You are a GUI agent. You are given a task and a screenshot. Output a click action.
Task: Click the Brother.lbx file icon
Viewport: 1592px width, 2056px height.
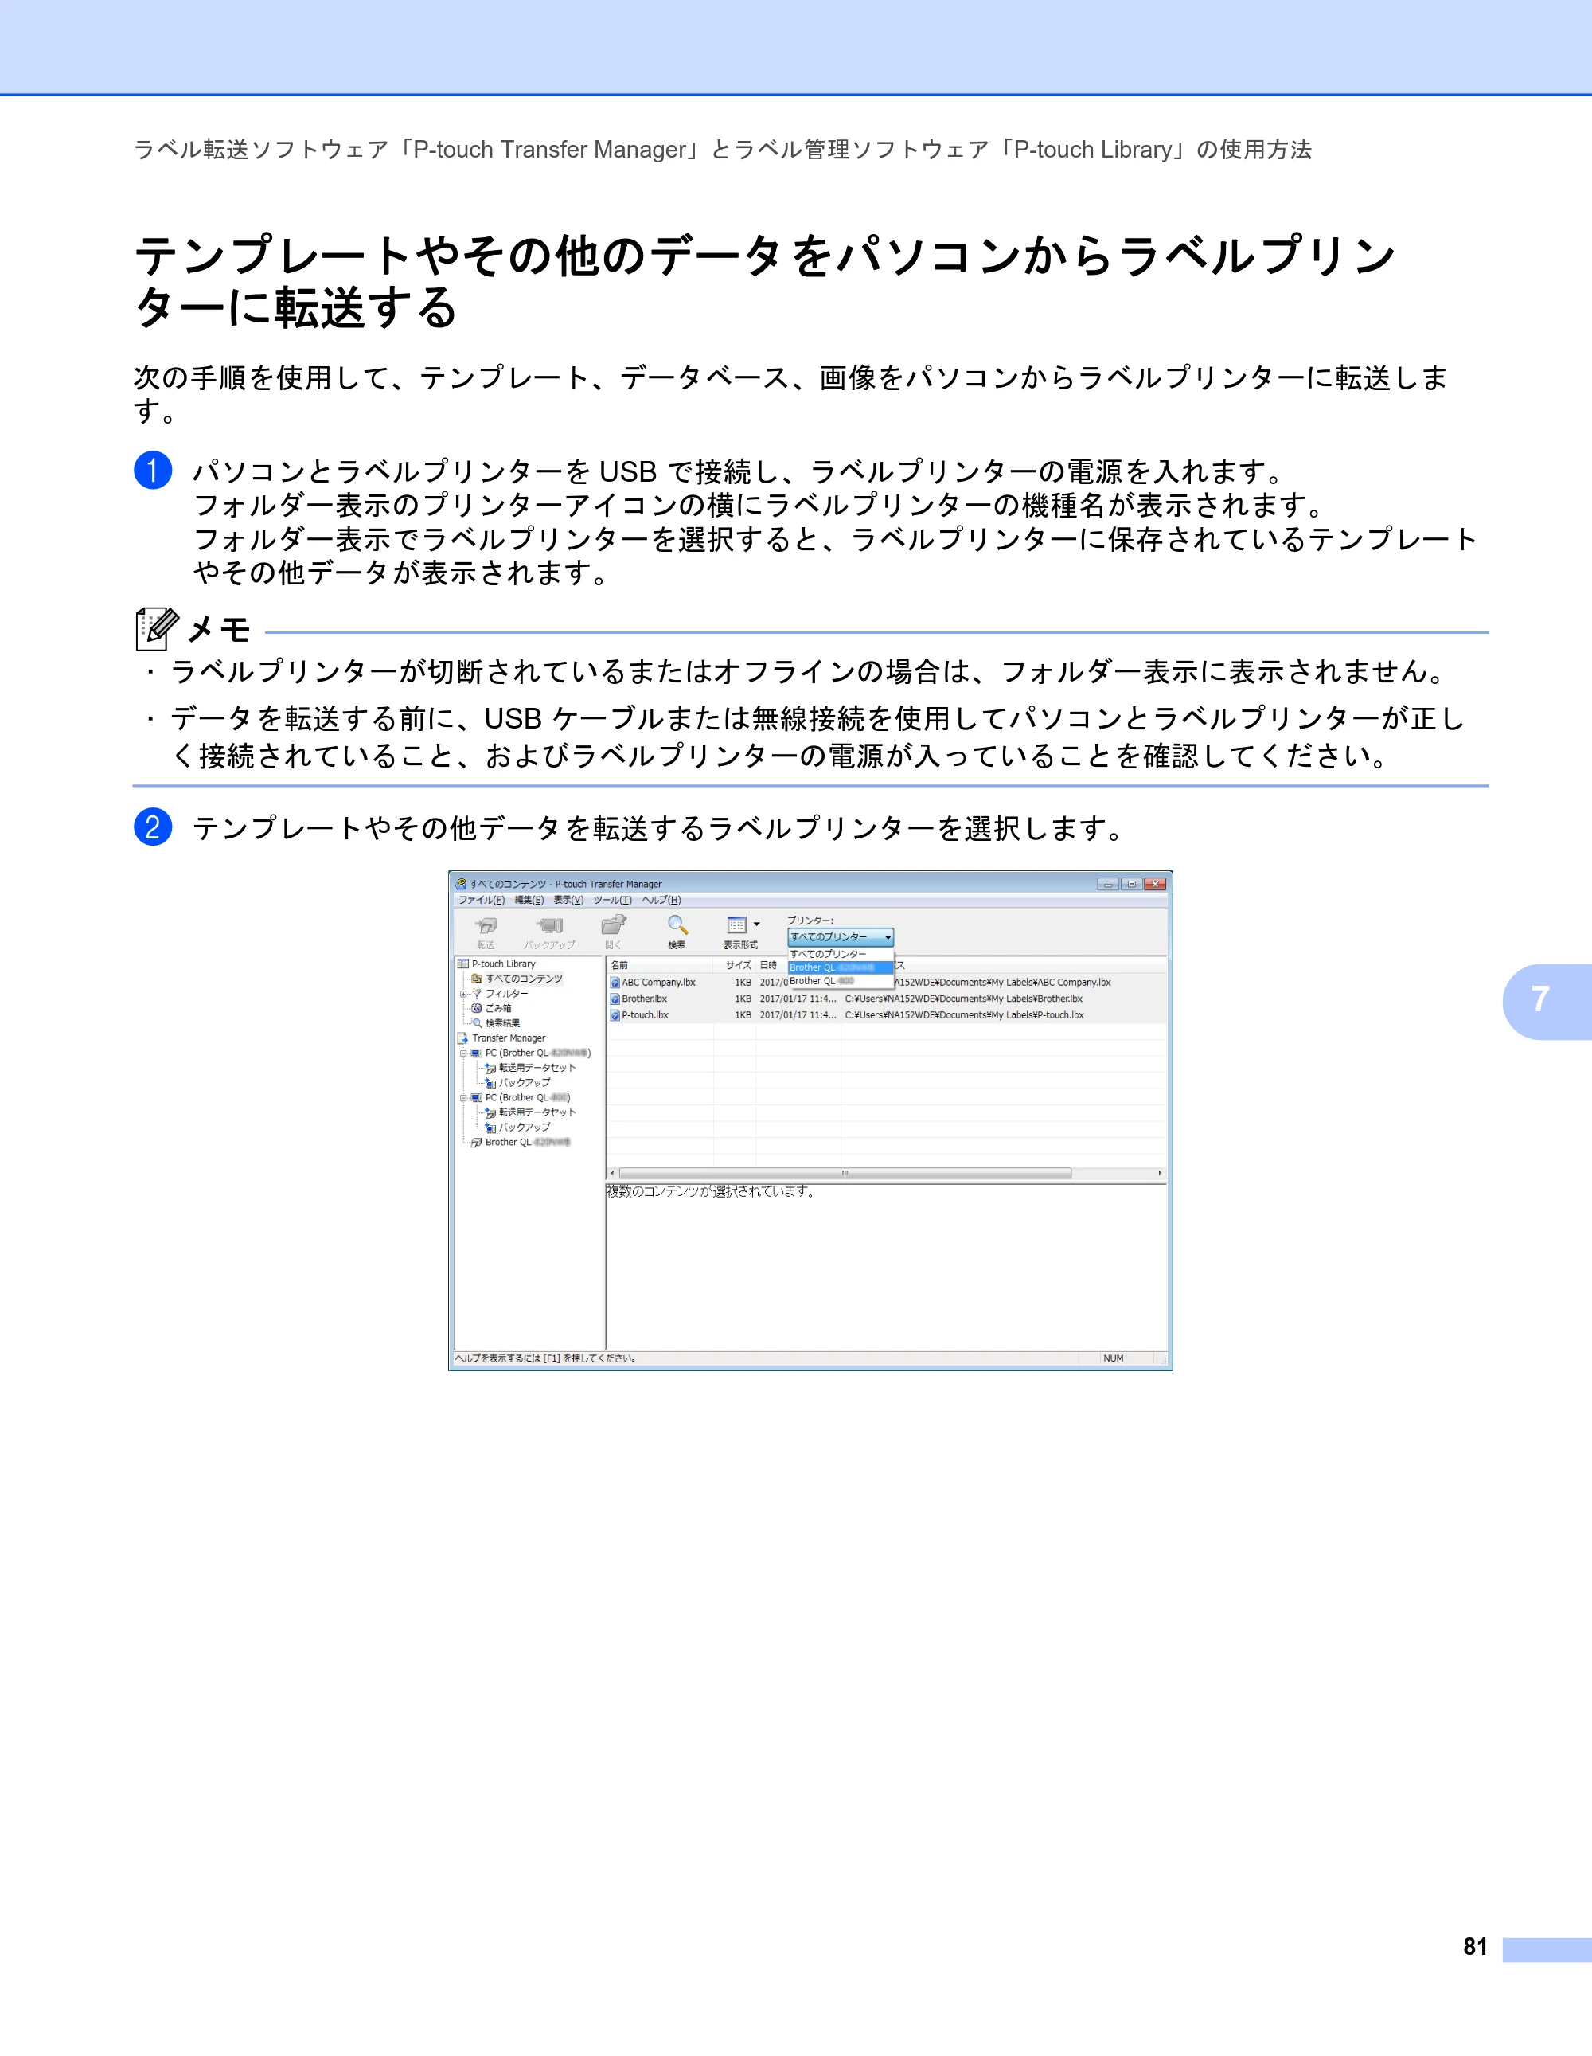pyautogui.click(x=615, y=999)
